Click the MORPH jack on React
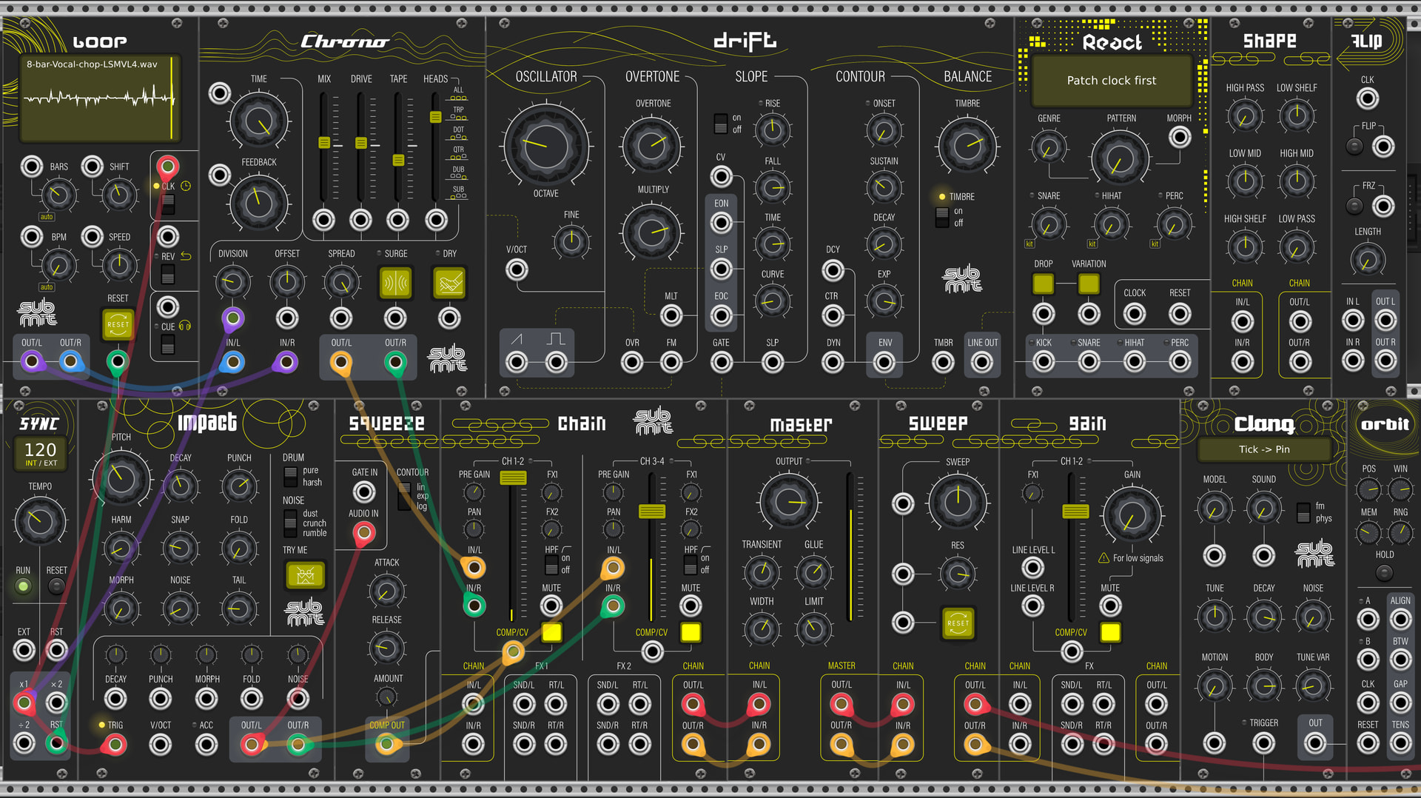Viewport: 1421px width, 798px height. tap(1179, 137)
